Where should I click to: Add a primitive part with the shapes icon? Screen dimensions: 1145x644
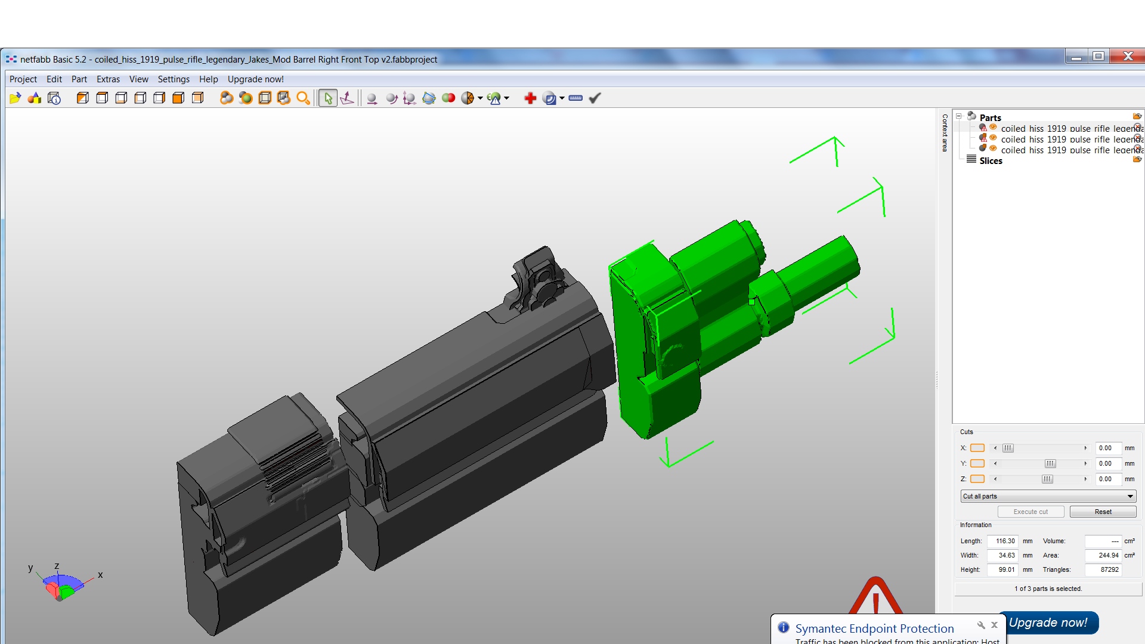pyautogui.click(x=35, y=98)
